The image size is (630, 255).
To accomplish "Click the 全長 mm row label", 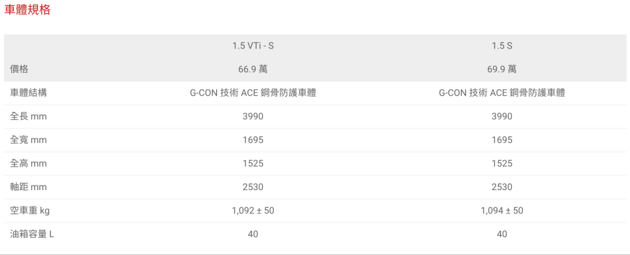I will [29, 117].
